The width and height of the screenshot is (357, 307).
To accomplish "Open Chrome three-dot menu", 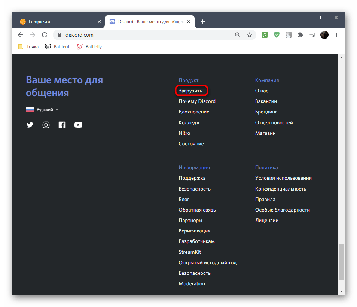I will (x=337, y=35).
